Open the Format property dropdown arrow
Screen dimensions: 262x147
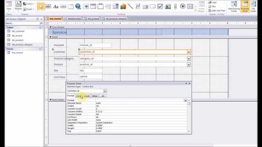click(x=185, y=100)
